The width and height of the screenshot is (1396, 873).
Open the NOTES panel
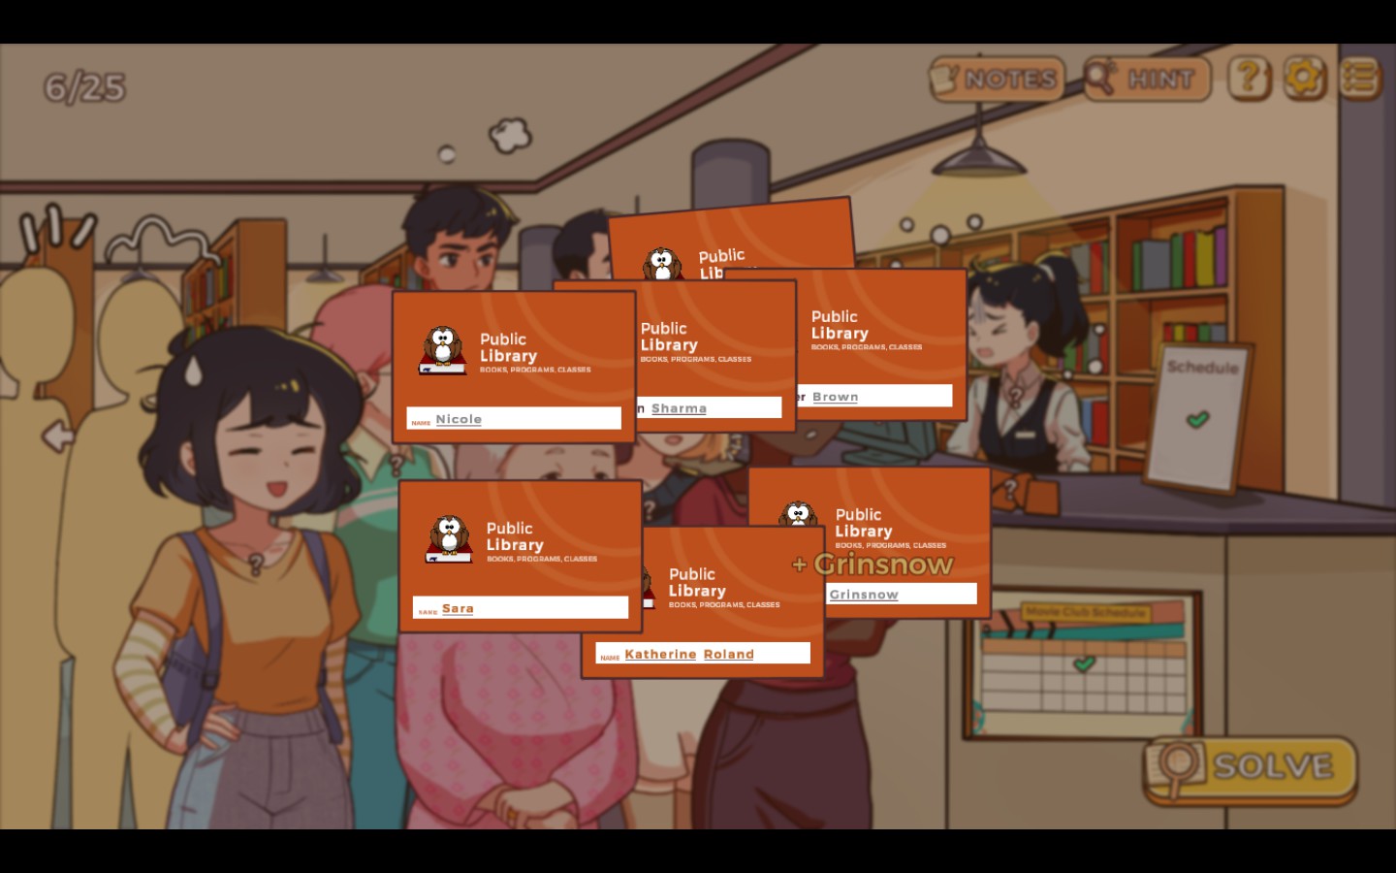coord(997,79)
